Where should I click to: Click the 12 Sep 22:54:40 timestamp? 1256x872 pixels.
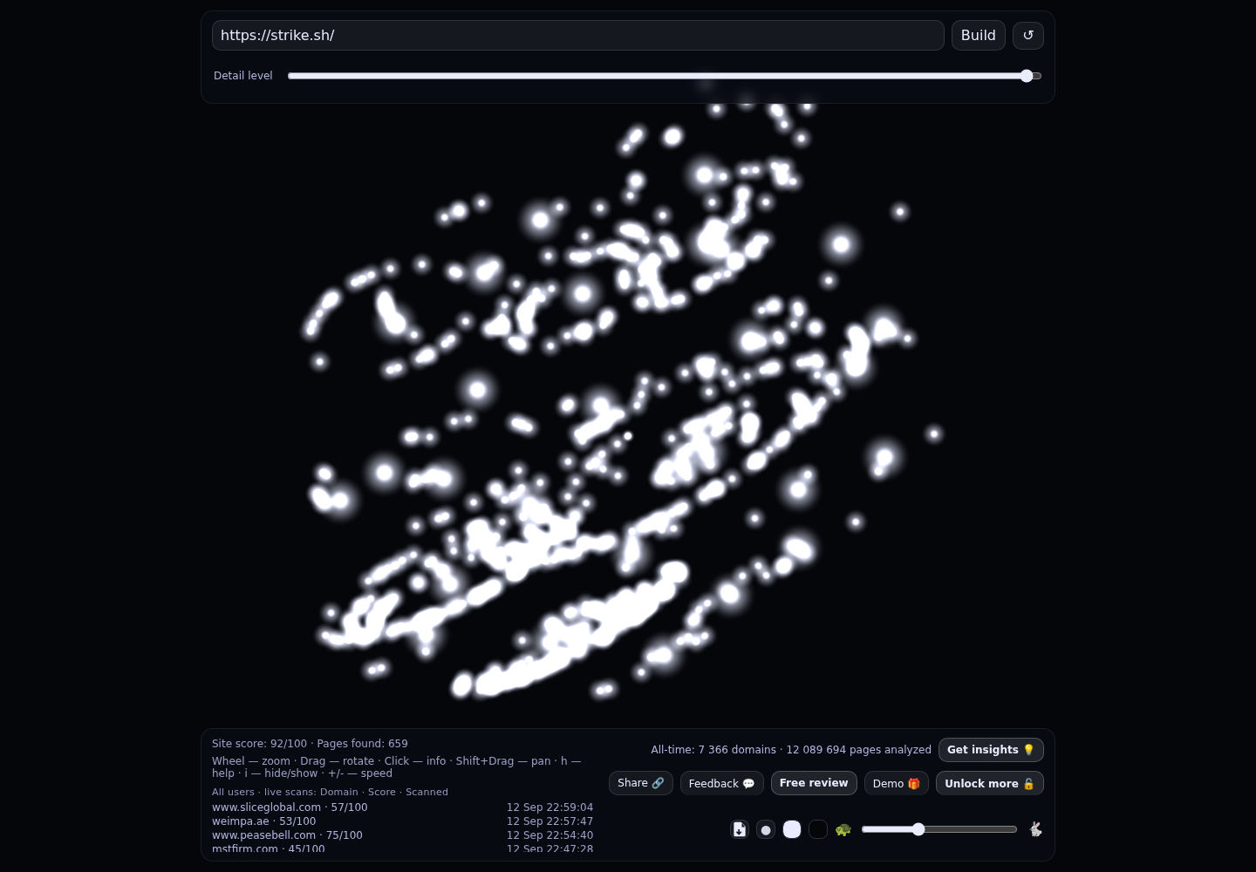(x=549, y=835)
